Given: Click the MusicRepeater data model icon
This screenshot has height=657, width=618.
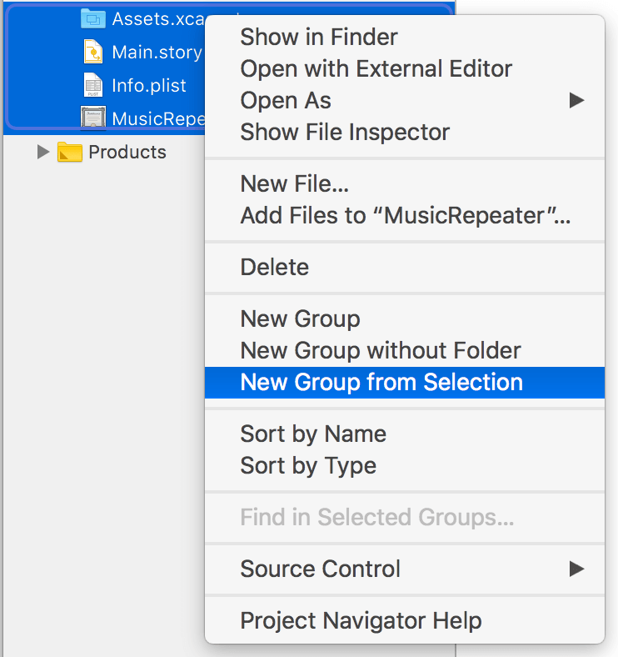Looking at the screenshot, I should (x=92, y=118).
